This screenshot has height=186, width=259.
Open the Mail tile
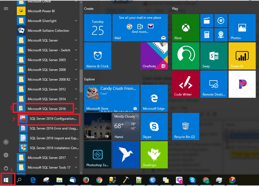tap(140, 28)
